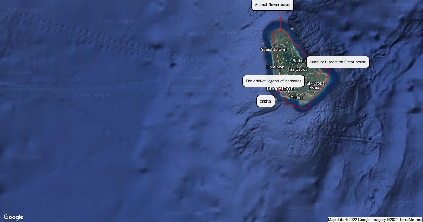Image resolution: width=423 pixels, height=222 pixels.
Task: Click the Bridgetown city label
Action: [x=280, y=88]
